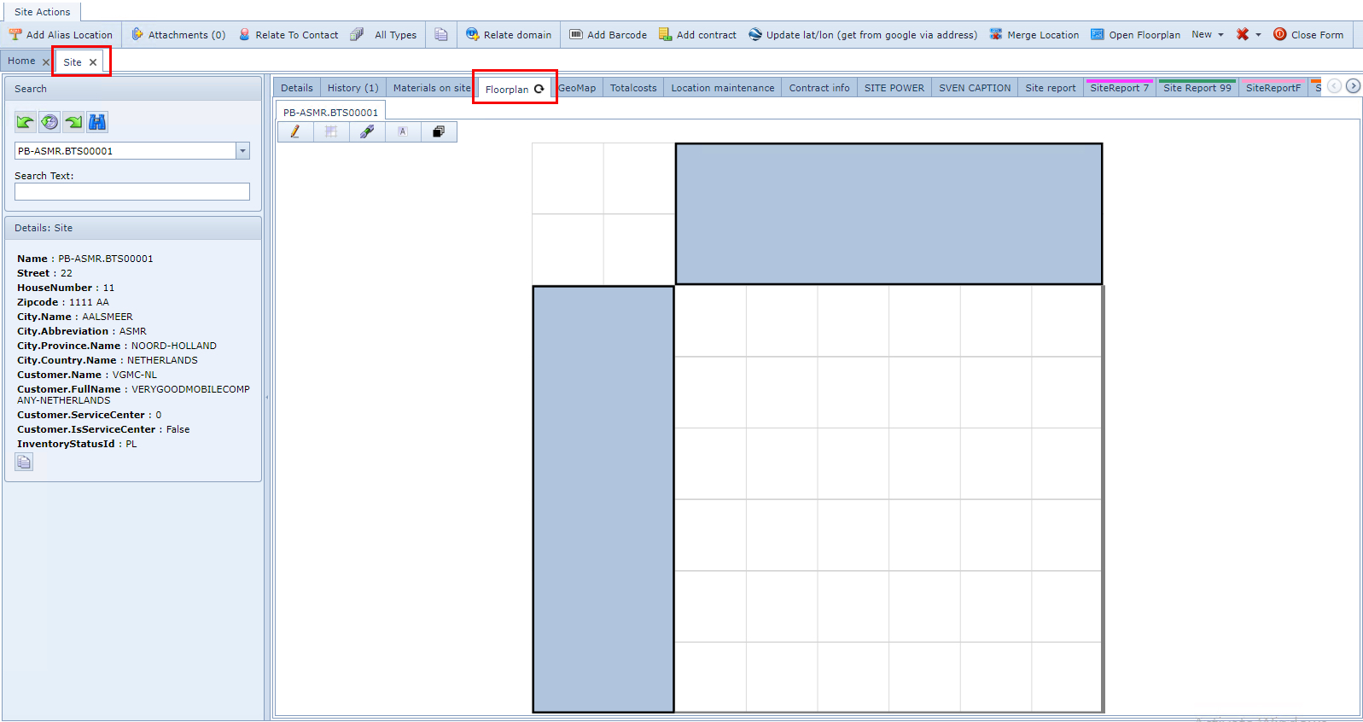The height and width of the screenshot is (722, 1363).
Task: Click Relate domain in toolbar
Action: [509, 35]
